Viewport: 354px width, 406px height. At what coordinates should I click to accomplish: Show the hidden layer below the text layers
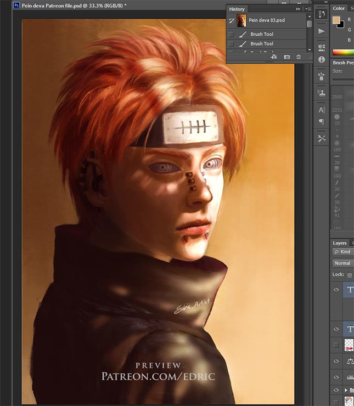[x=336, y=345]
